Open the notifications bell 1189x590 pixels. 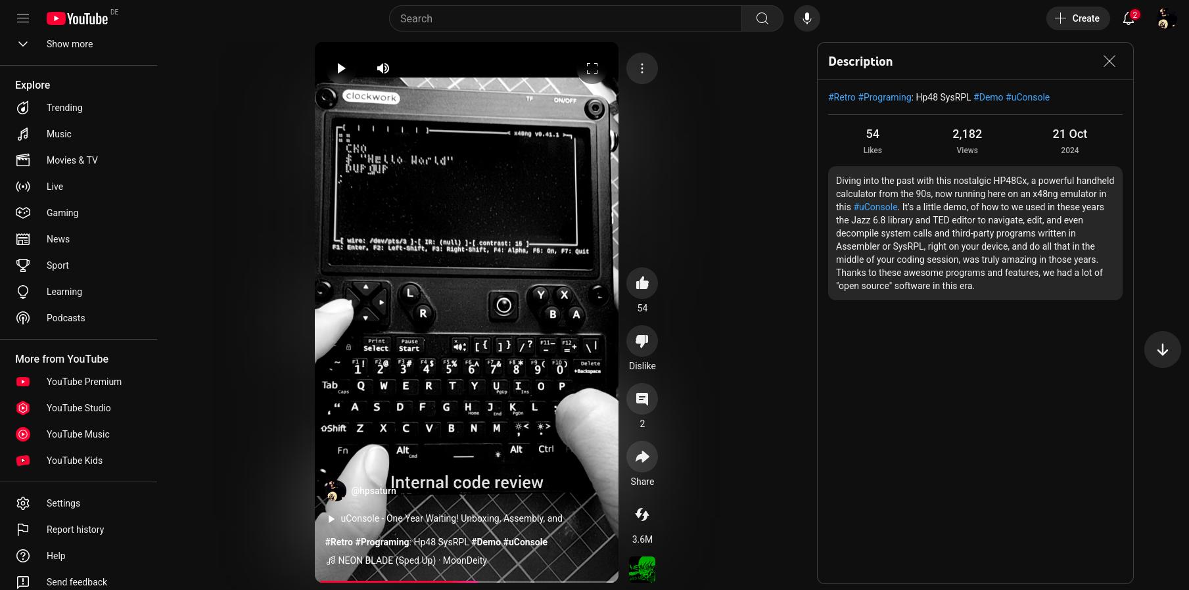[x=1129, y=18]
